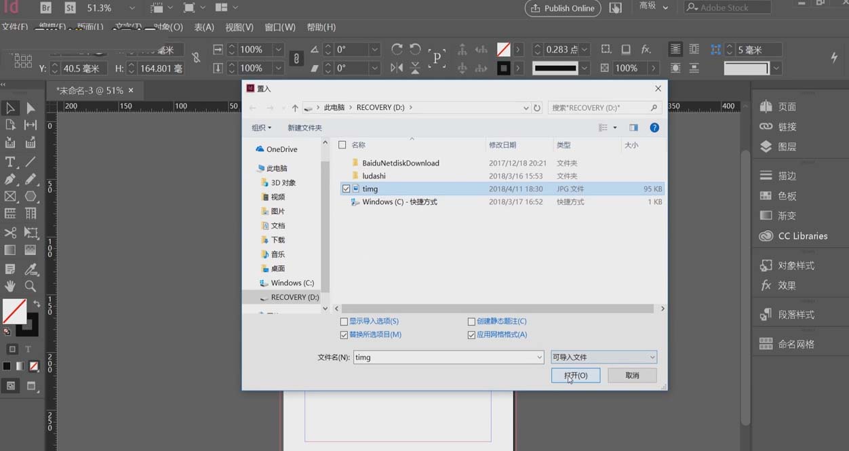Click the up-directory arrow in dialog

[295, 108]
